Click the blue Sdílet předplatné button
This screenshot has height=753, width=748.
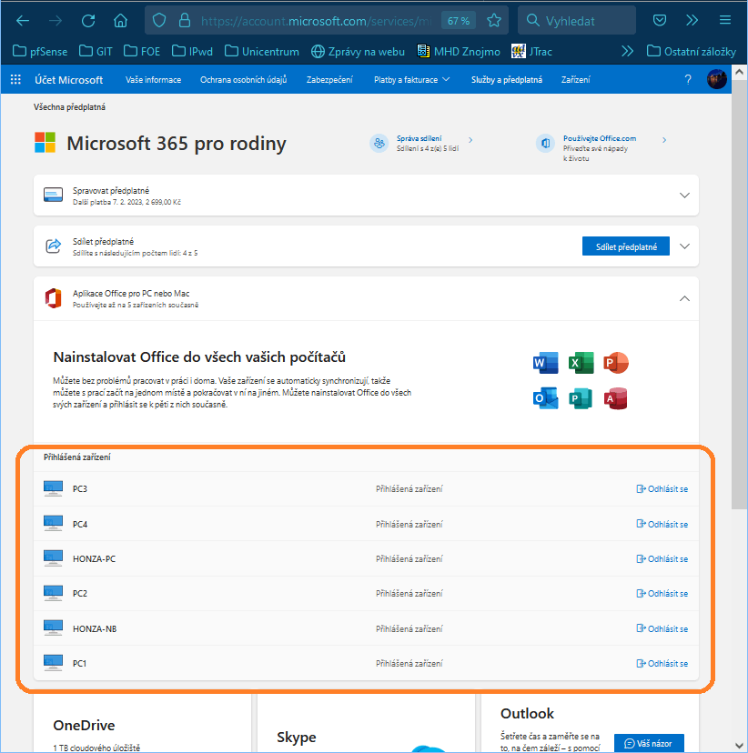626,246
